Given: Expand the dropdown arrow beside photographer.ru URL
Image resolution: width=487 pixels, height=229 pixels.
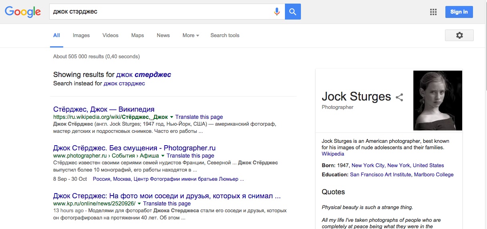Looking at the screenshot, I should (163, 156).
